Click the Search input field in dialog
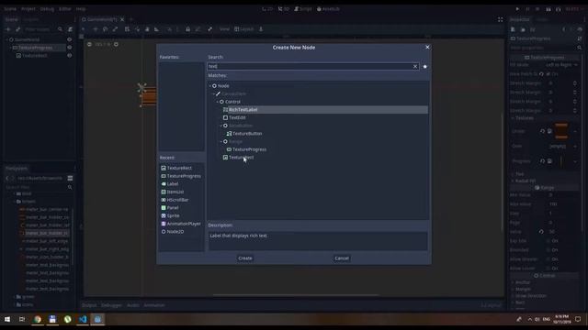 (310, 66)
